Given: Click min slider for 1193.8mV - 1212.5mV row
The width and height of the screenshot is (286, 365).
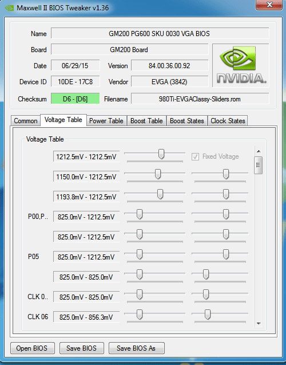Looking at the screenshot, I should tap(160, 194).
